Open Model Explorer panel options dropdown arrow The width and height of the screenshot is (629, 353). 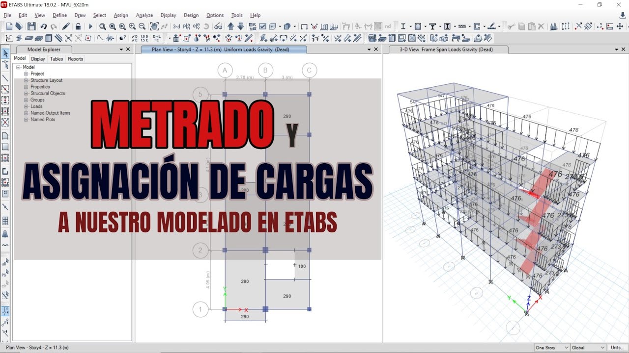(x=121, y=50)
